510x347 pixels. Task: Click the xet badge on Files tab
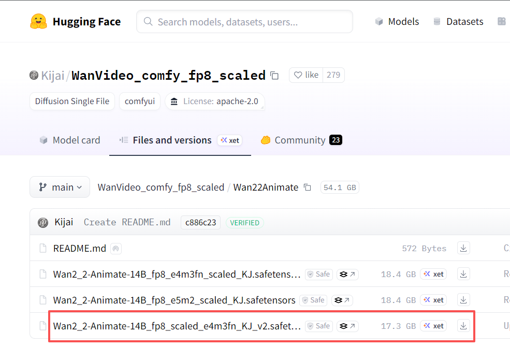tap(230, 140)
